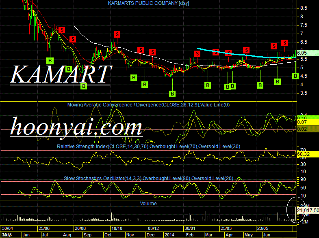Click the 6.05 last-price label
The image size is (319, 238).
(308, 53)
